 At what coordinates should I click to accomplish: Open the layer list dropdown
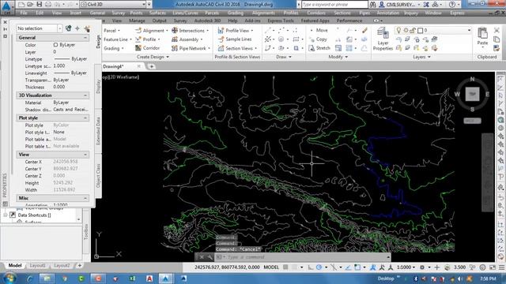[469, 30]
